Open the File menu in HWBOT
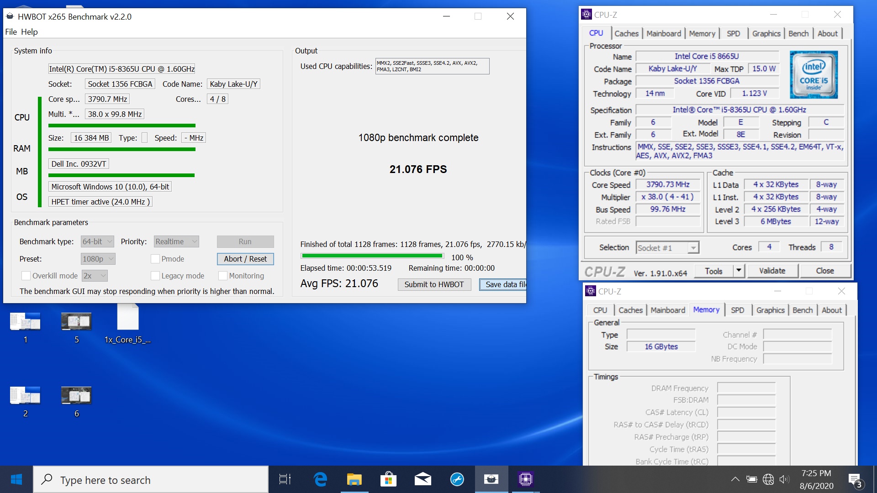877x493 pixels. click(11, 32)
